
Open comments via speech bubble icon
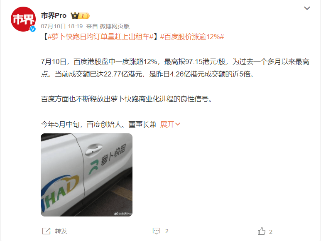[157, 231]
